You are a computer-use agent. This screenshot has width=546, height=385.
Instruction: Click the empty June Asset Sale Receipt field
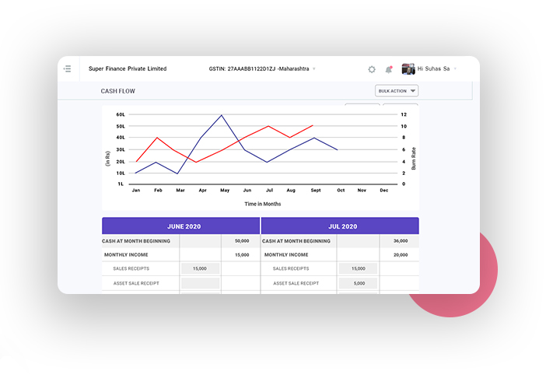click(201, 283)
